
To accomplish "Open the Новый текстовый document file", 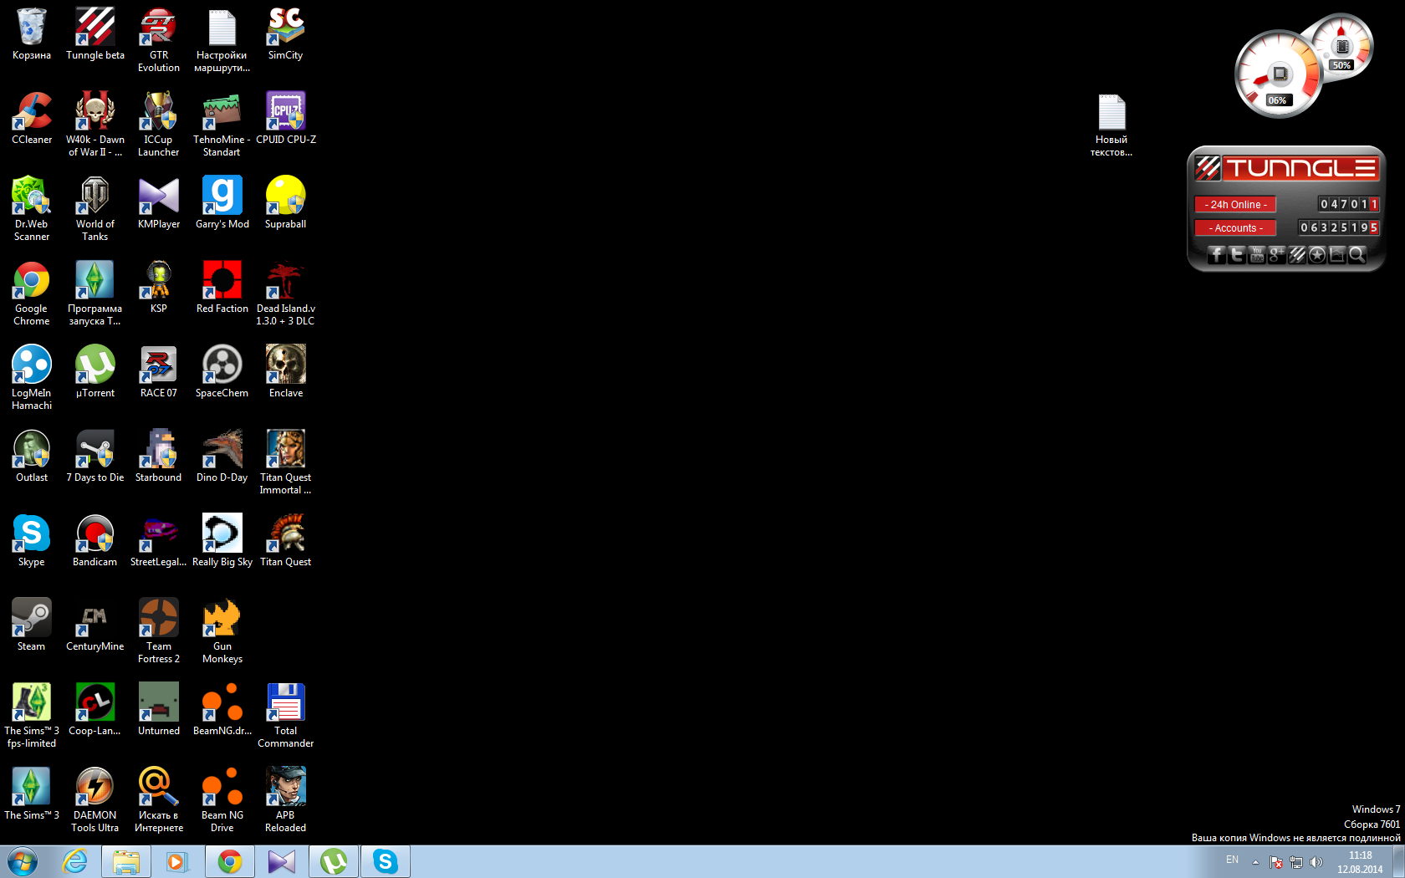I will [1111, 125].
